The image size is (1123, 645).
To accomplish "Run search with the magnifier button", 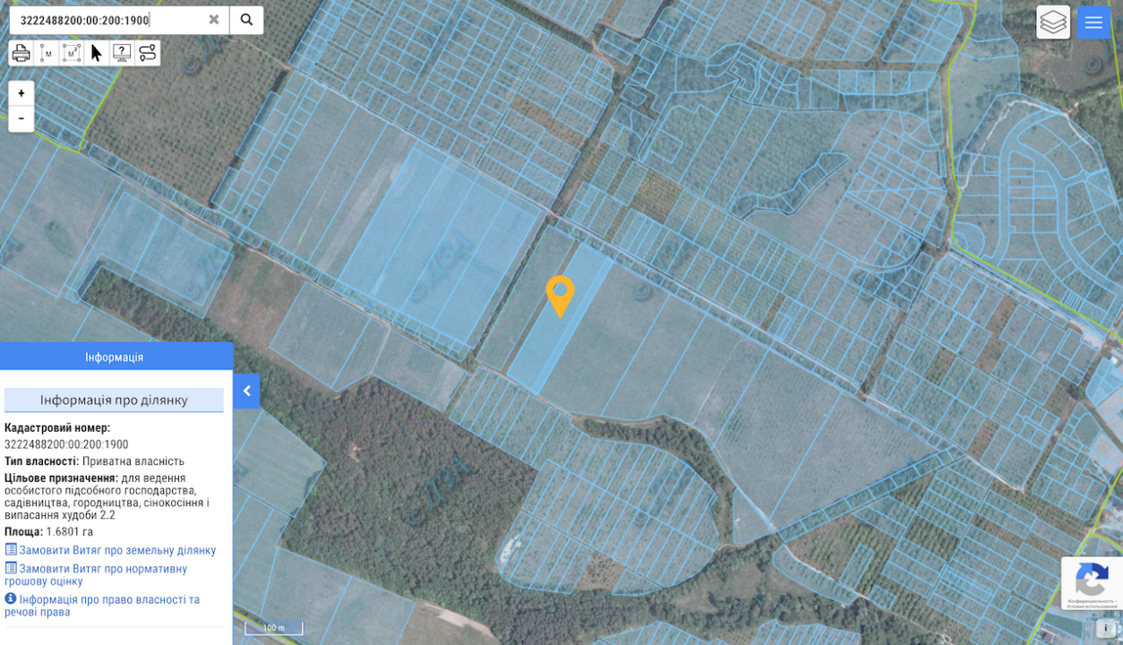I will pos(246,20).
